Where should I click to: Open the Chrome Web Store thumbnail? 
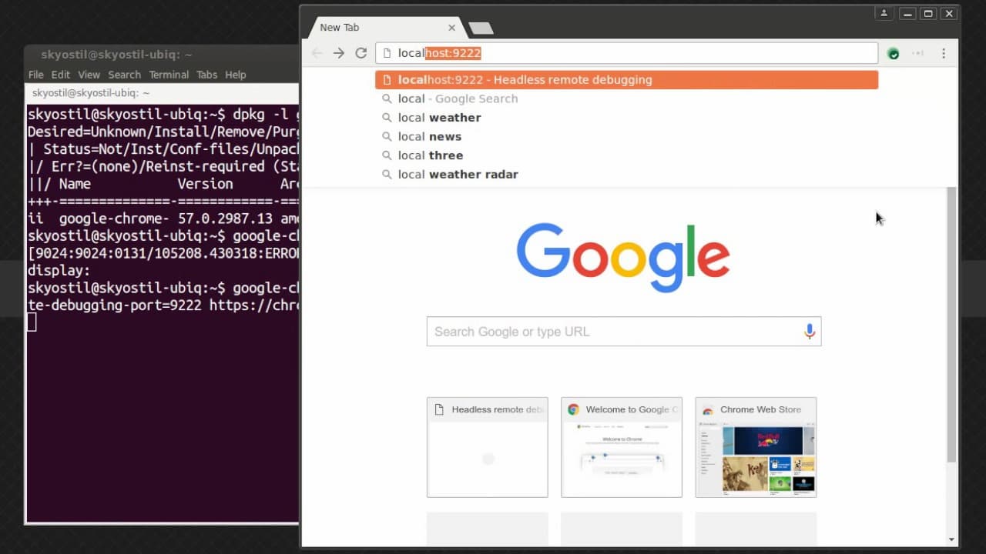click(756, 447)
